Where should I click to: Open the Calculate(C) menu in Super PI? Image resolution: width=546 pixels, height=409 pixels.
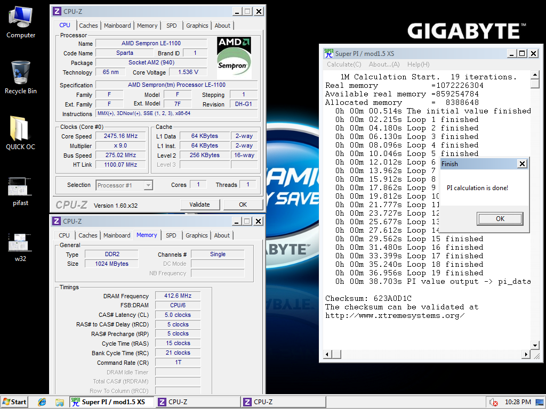point(344,64)
